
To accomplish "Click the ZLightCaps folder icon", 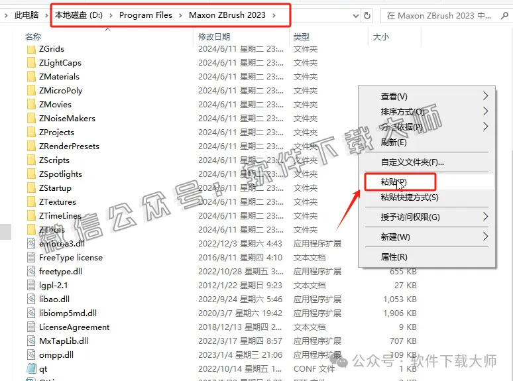I will 31,63.
